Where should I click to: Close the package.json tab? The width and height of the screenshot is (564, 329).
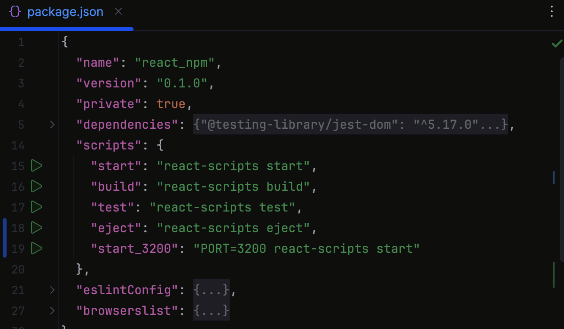(118, 12)
